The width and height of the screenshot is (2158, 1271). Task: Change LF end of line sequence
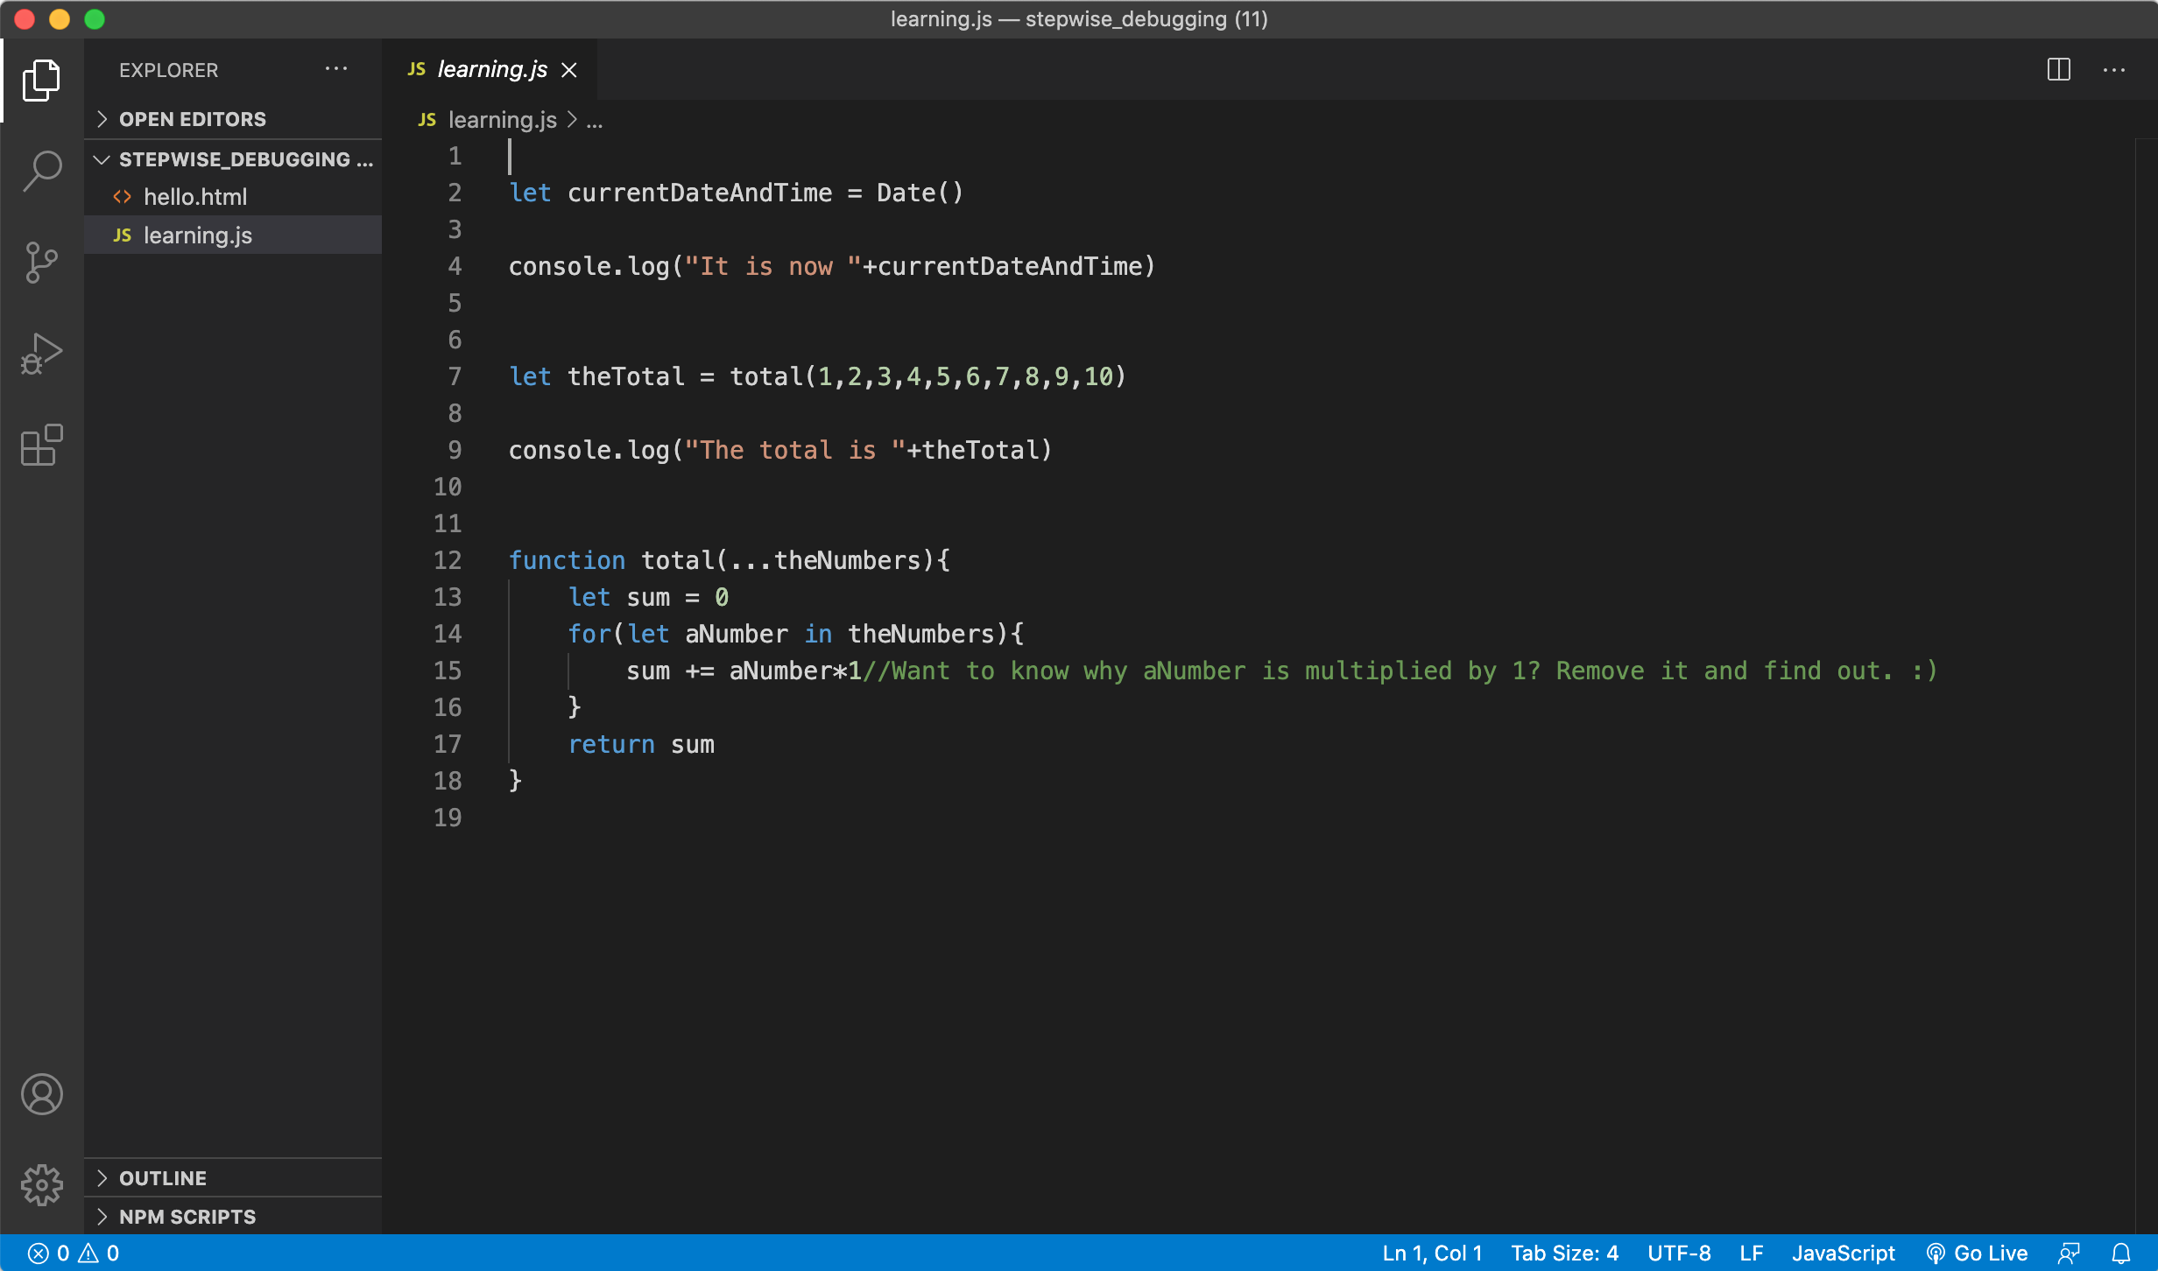coord(1752,1253)
